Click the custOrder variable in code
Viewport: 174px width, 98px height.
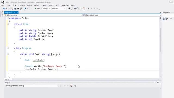[38, 60]
